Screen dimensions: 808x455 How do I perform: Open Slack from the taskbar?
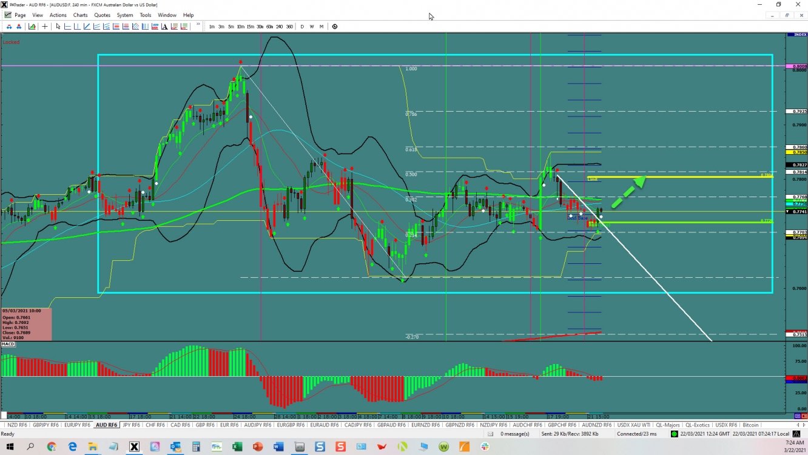pyautogui.click(x=485, y=447)
